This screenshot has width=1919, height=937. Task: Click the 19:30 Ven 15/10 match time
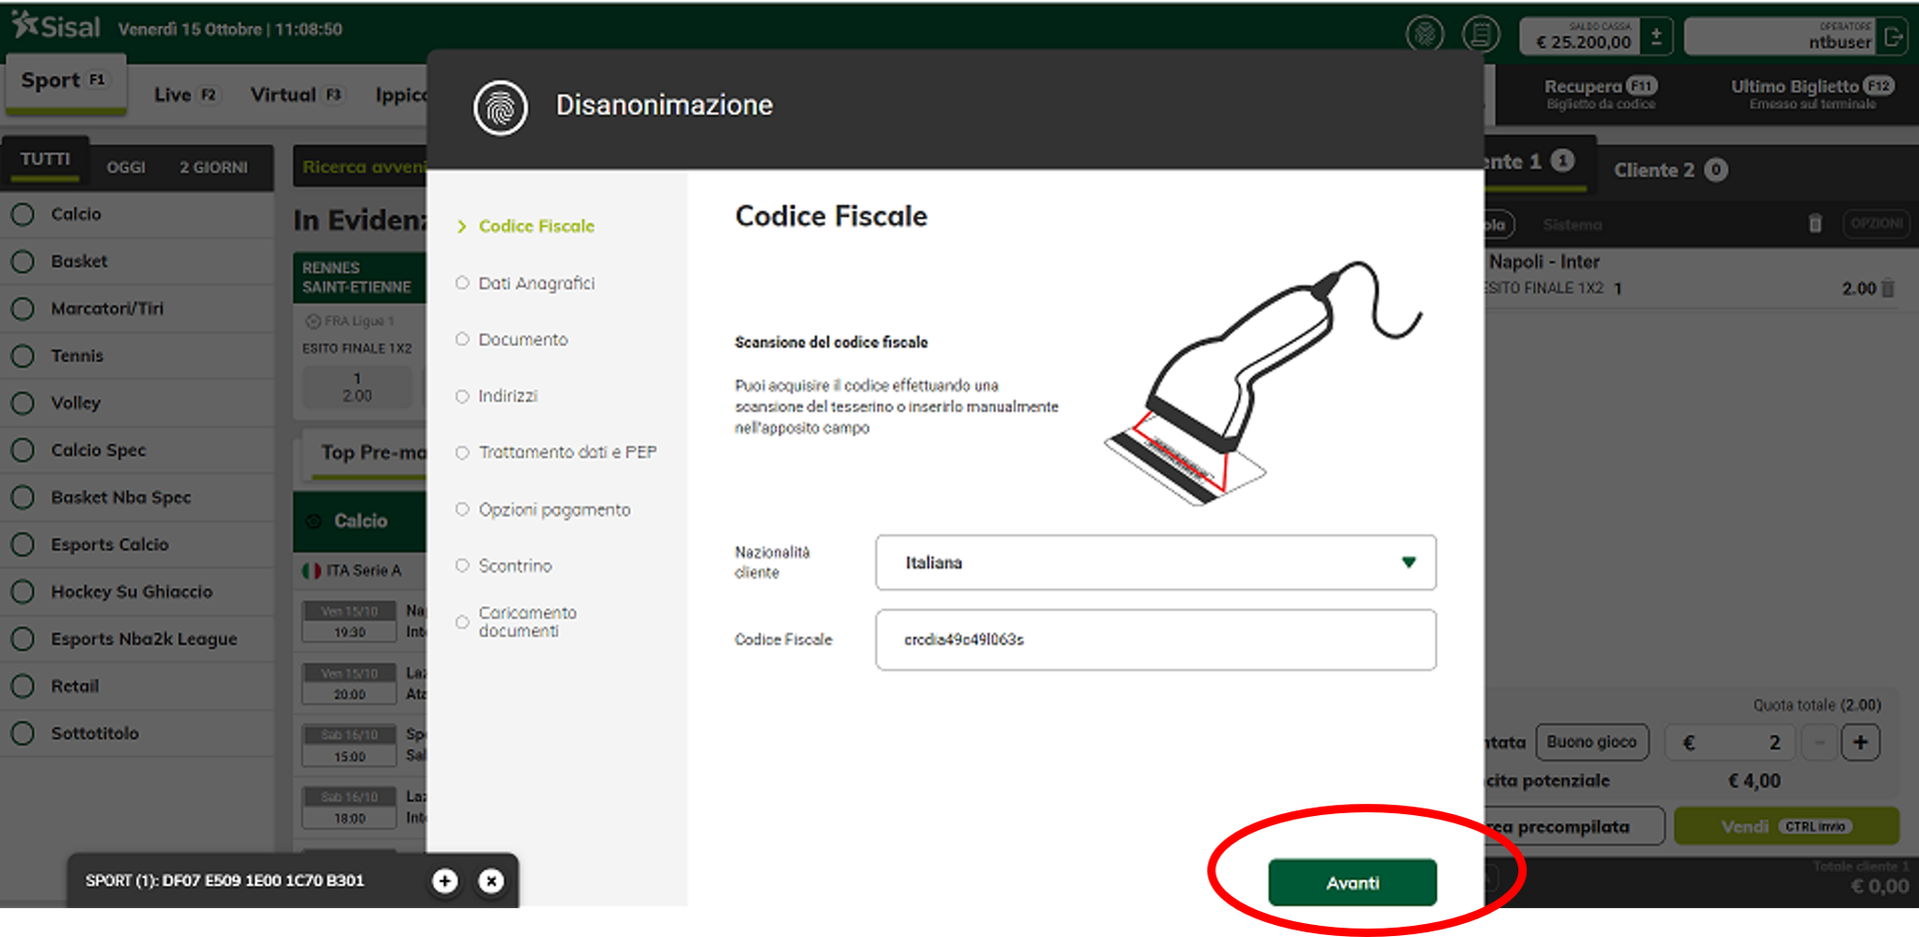tap(350, 621)
